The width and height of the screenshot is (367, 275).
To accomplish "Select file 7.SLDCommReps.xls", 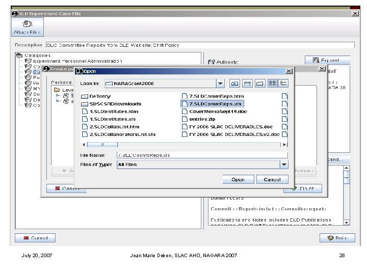I will coord(212,104).
